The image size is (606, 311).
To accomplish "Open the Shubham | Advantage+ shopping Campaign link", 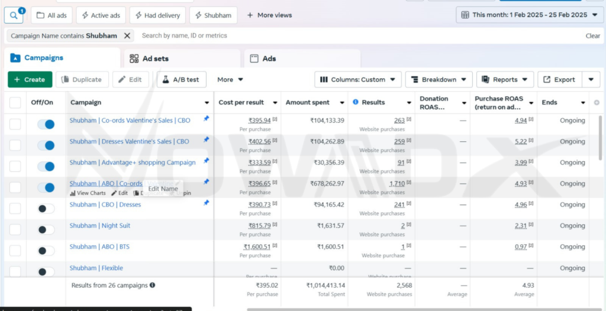I will coord(132,163).
